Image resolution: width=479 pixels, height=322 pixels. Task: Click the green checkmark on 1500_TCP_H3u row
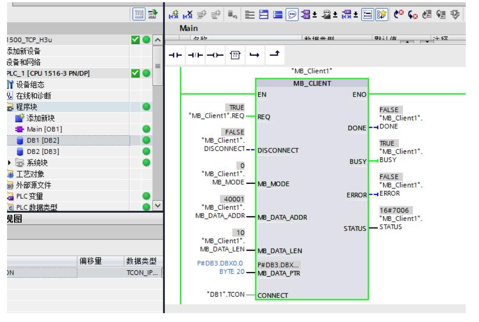click(136, 40)
